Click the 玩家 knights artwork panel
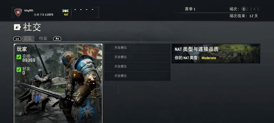The height and width of the screenshot is (123, 274). click(x=58, y=83)
